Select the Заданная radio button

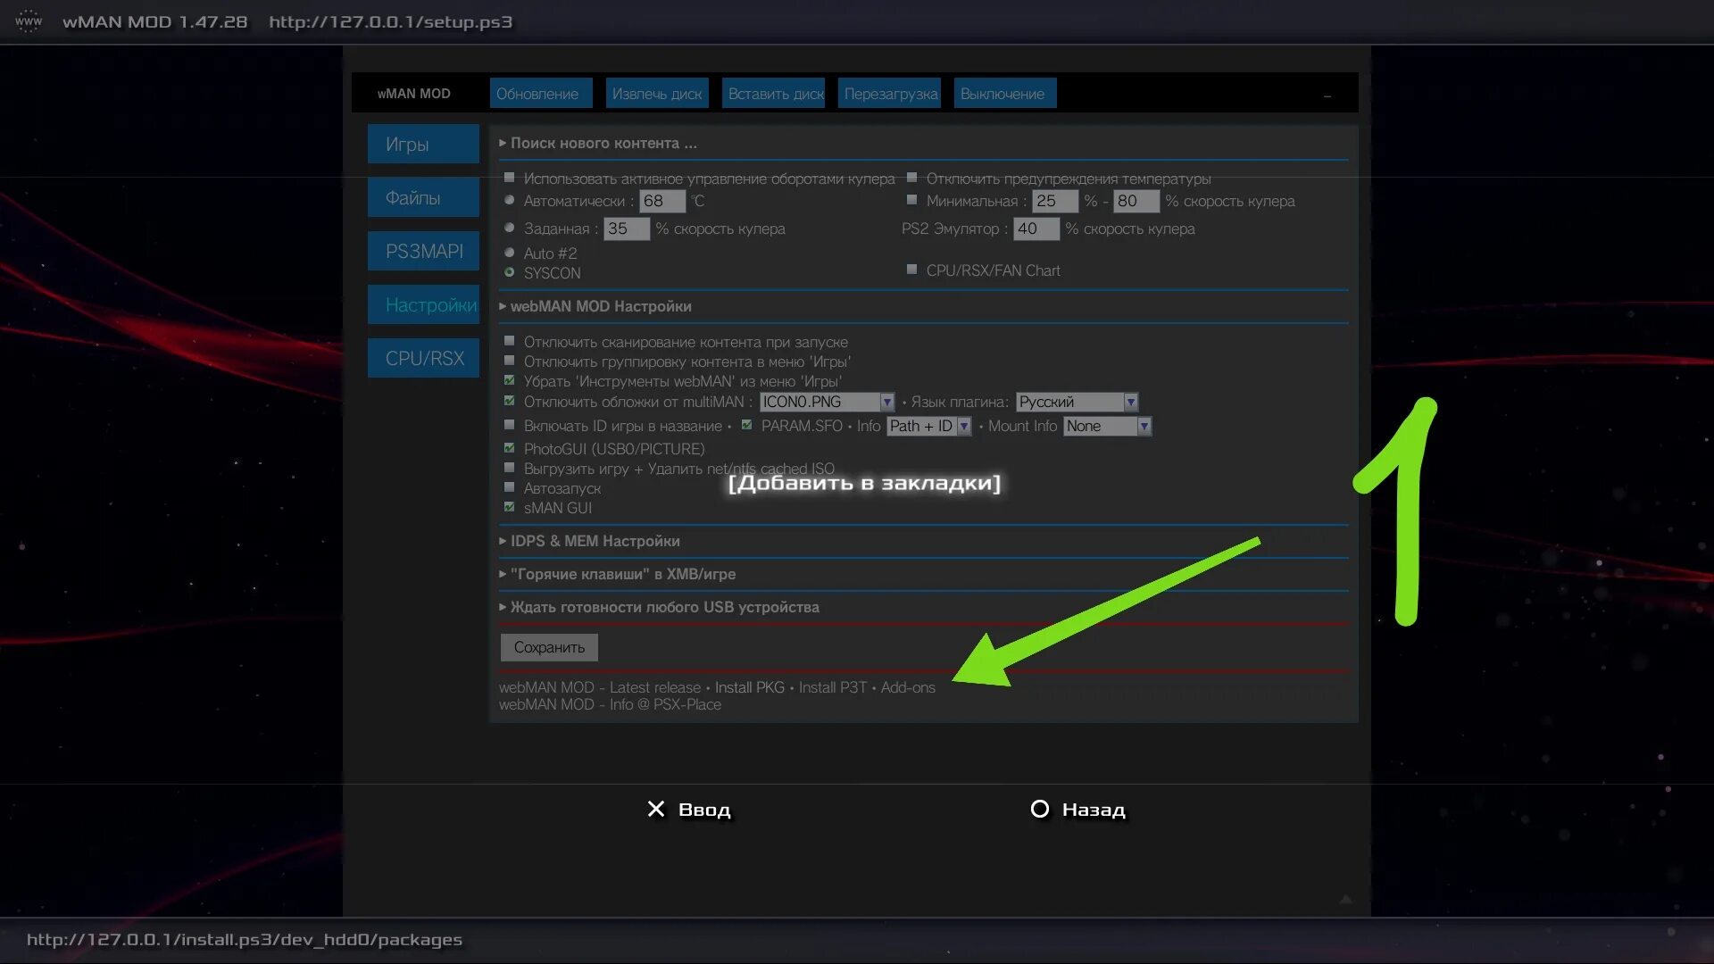pyautogui.click(x=509, y=228)
